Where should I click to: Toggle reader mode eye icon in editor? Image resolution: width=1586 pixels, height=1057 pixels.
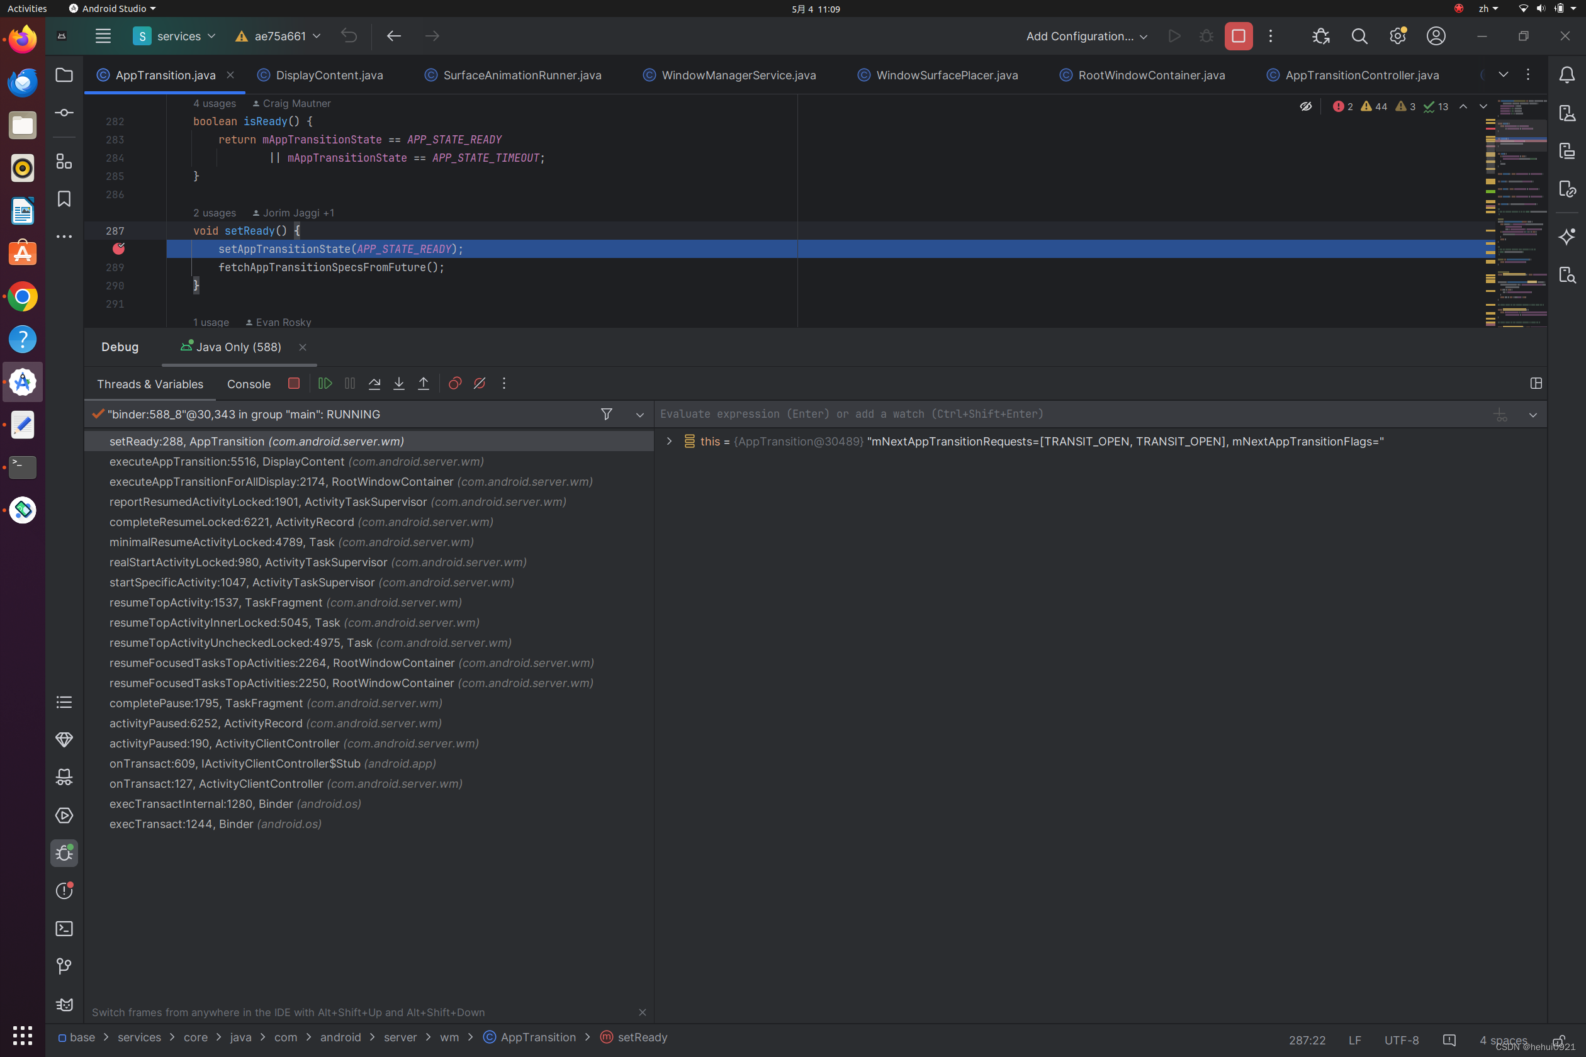click(1305, 106)
